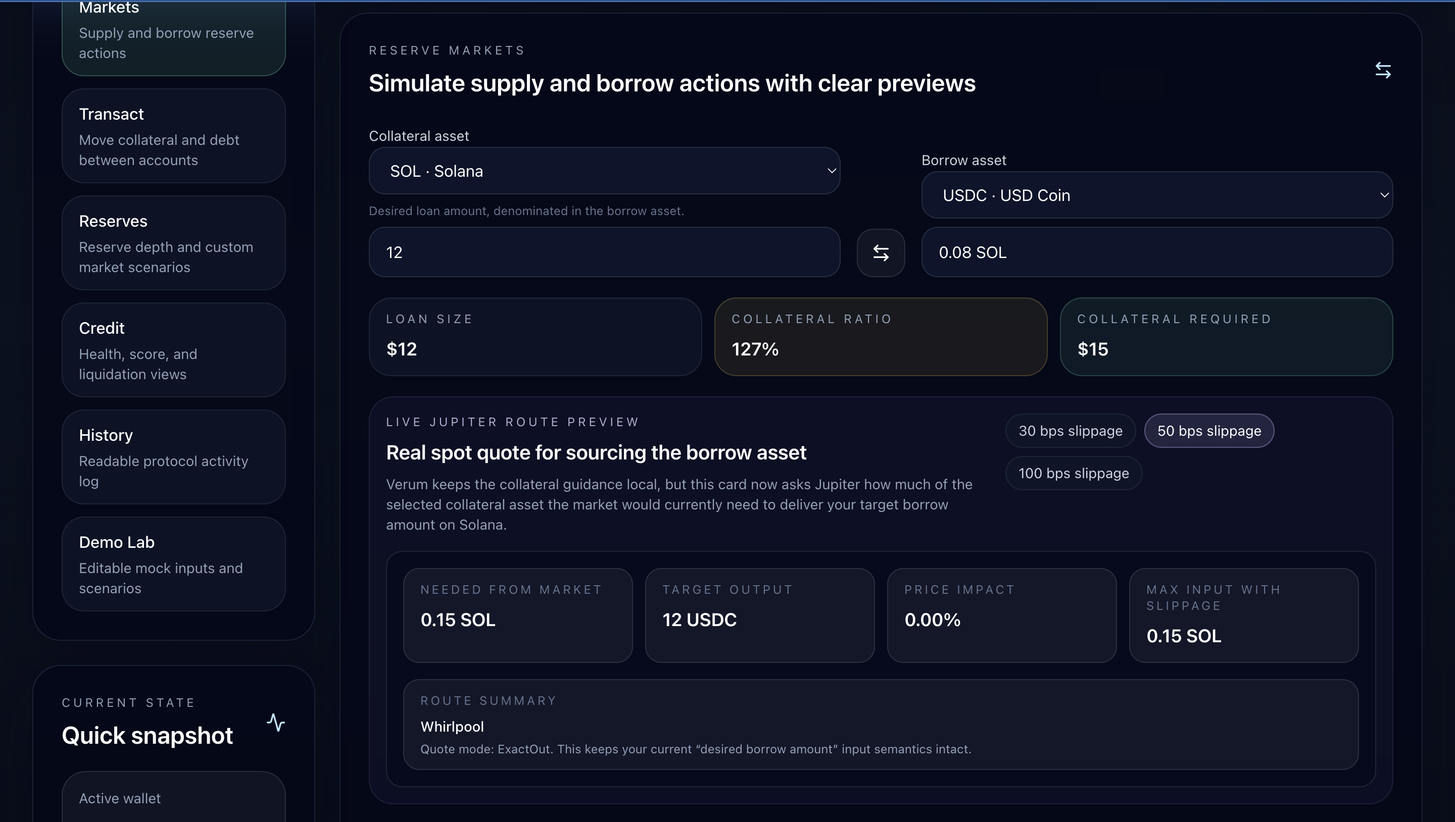Image resolution: width=1455 pixels, height=822 pixels.
Task: Select the Markets sidebar card
Action: click(173, 34)
